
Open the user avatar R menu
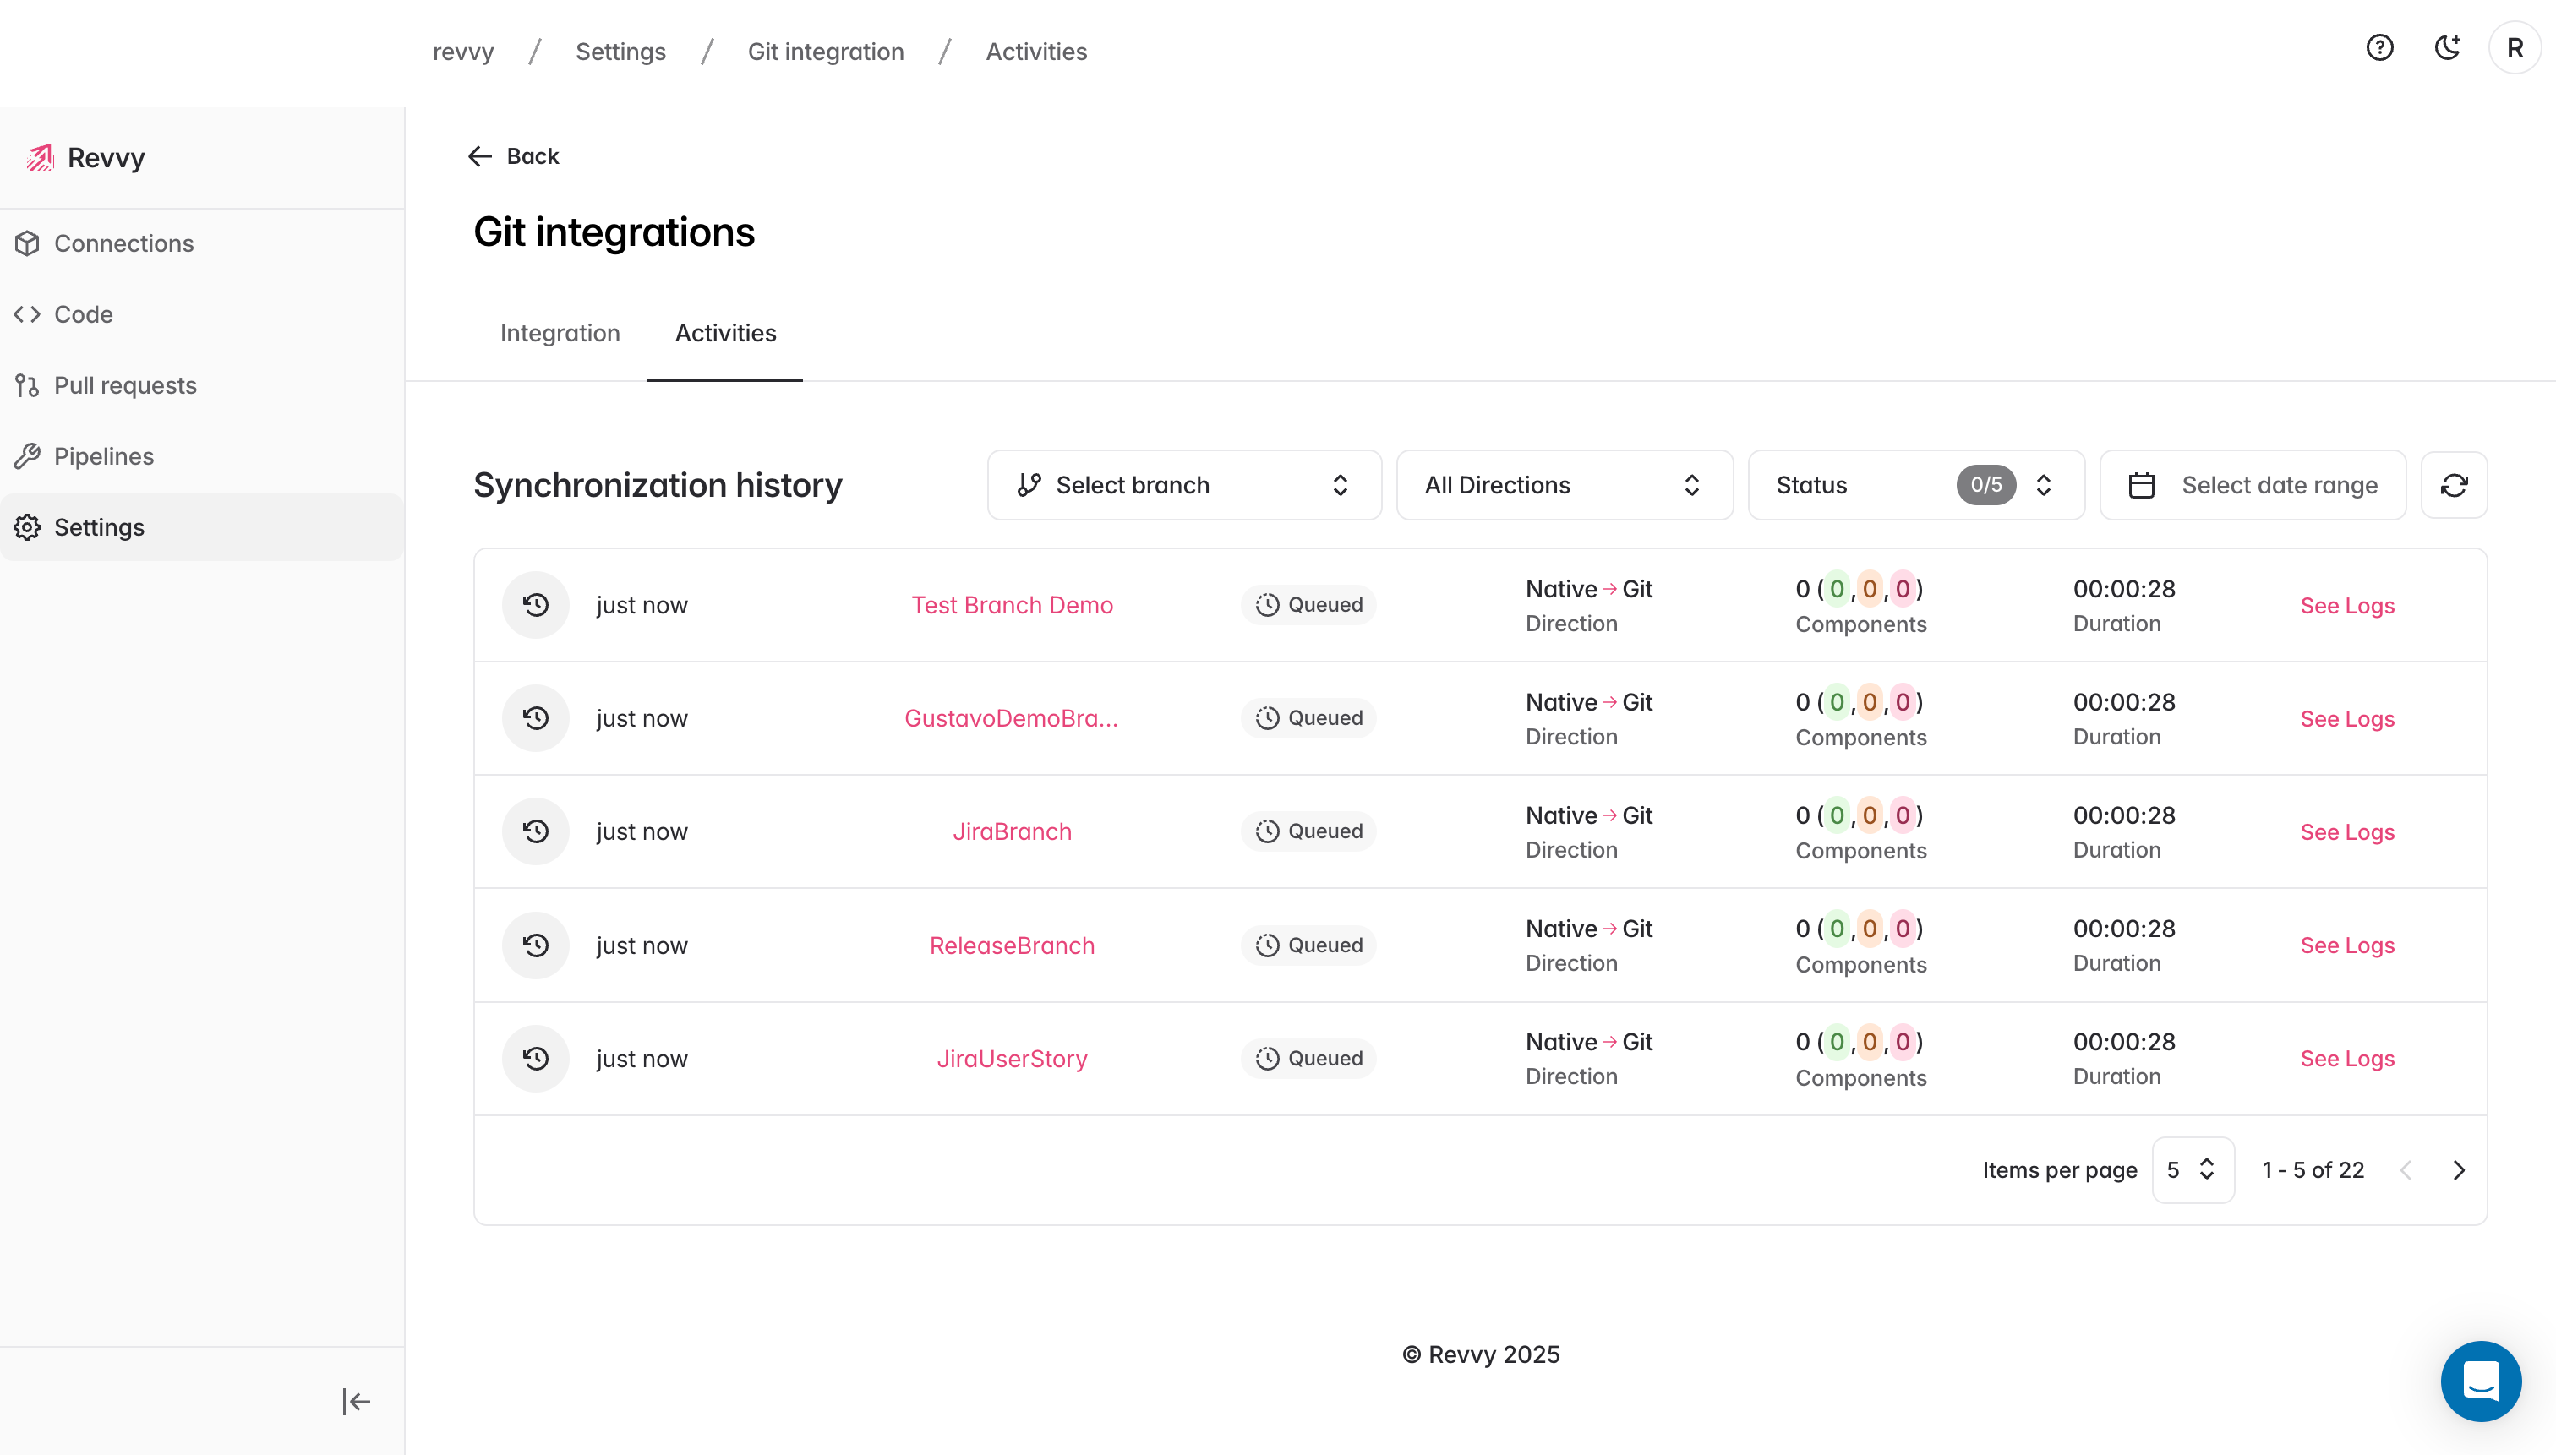click(x=2514, y=48)
